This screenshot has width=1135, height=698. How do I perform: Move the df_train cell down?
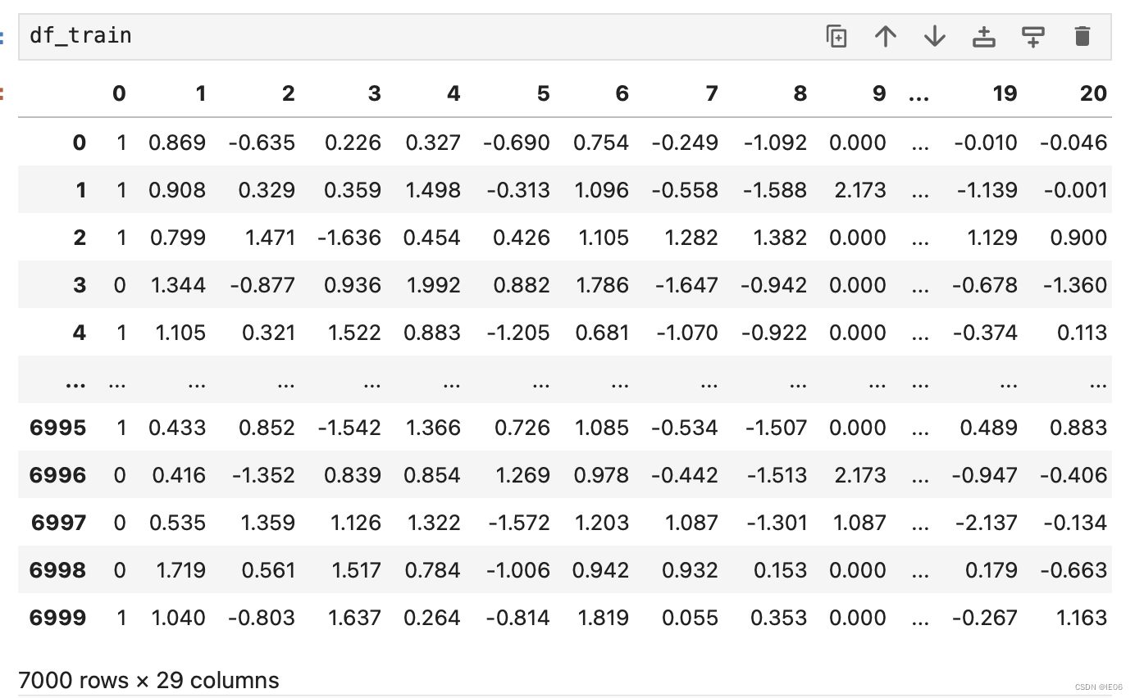click(934, 36)
